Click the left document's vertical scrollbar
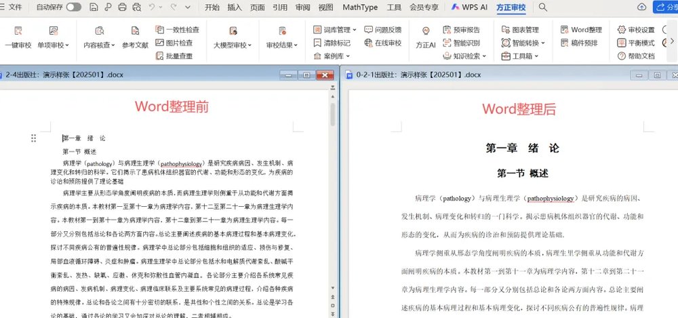The image size is (678, 318). coord(332,115)
